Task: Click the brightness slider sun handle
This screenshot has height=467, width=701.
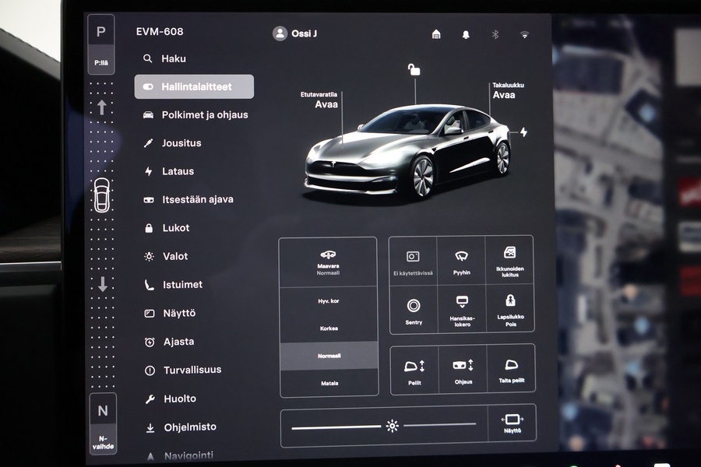Action: [393, 426]
